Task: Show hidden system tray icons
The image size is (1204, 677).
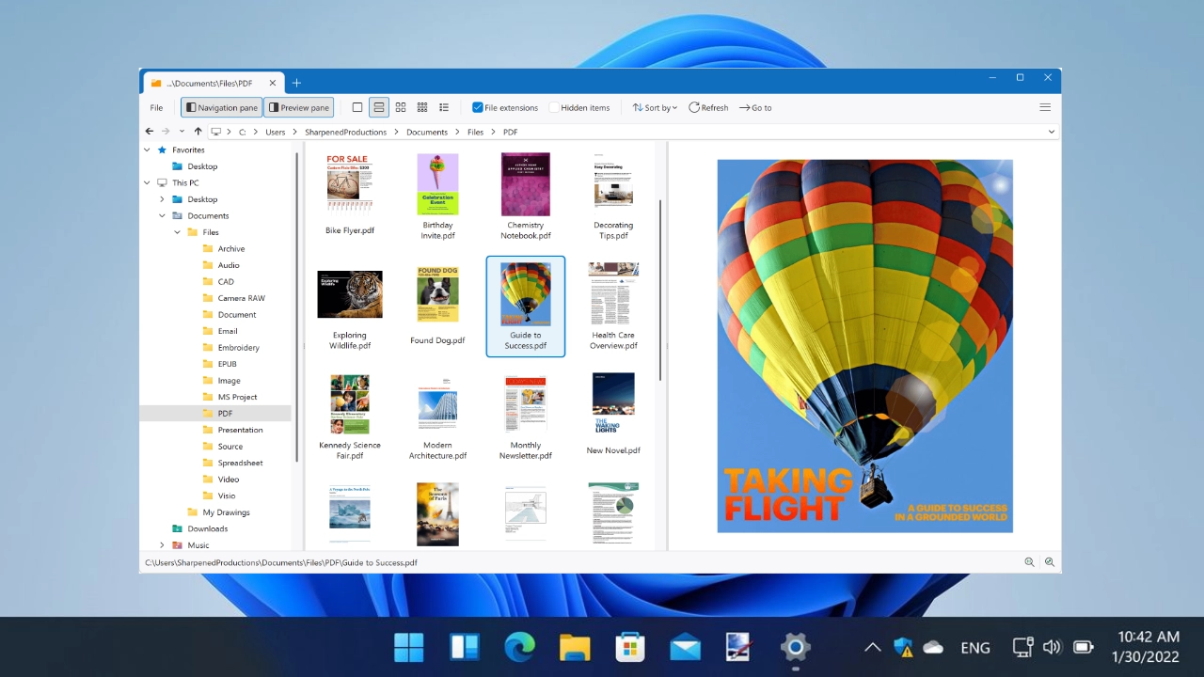Action: click(x=872, y=647)
